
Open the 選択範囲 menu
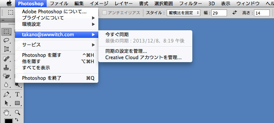[164, 3]
